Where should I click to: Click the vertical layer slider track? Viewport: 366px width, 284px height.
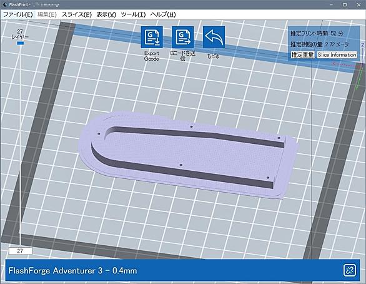point(20,145)
